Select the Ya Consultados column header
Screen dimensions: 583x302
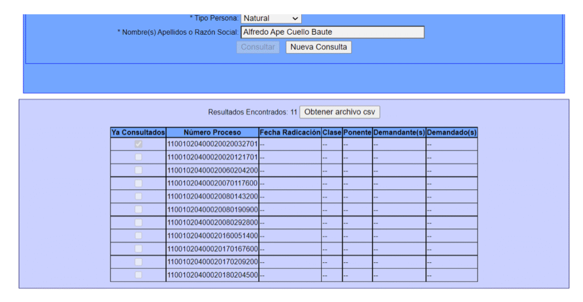(138, 132)
